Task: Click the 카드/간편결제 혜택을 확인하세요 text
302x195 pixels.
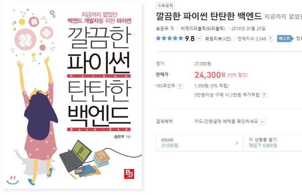Action: (226, 121)
